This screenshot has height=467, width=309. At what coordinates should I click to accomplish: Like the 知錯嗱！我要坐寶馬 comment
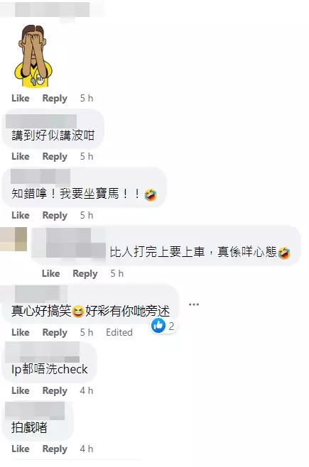click(21, 215)
